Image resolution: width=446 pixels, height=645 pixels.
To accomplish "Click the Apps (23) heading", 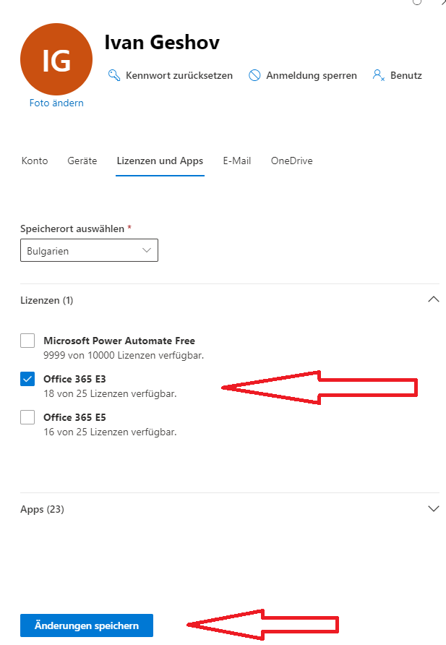I will click(x=43, y=509).
